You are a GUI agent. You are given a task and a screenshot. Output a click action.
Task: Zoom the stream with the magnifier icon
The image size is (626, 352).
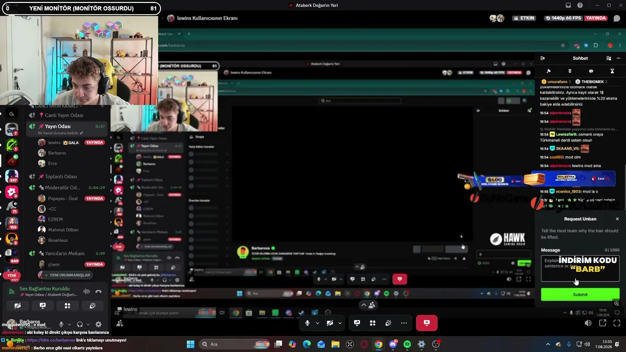(617, 304)
